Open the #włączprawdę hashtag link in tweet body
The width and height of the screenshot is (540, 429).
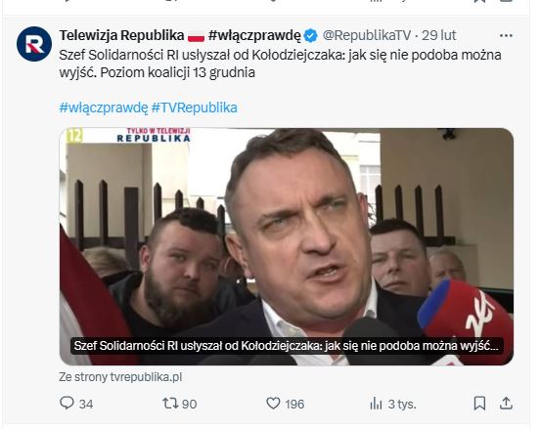pos(104,107)
